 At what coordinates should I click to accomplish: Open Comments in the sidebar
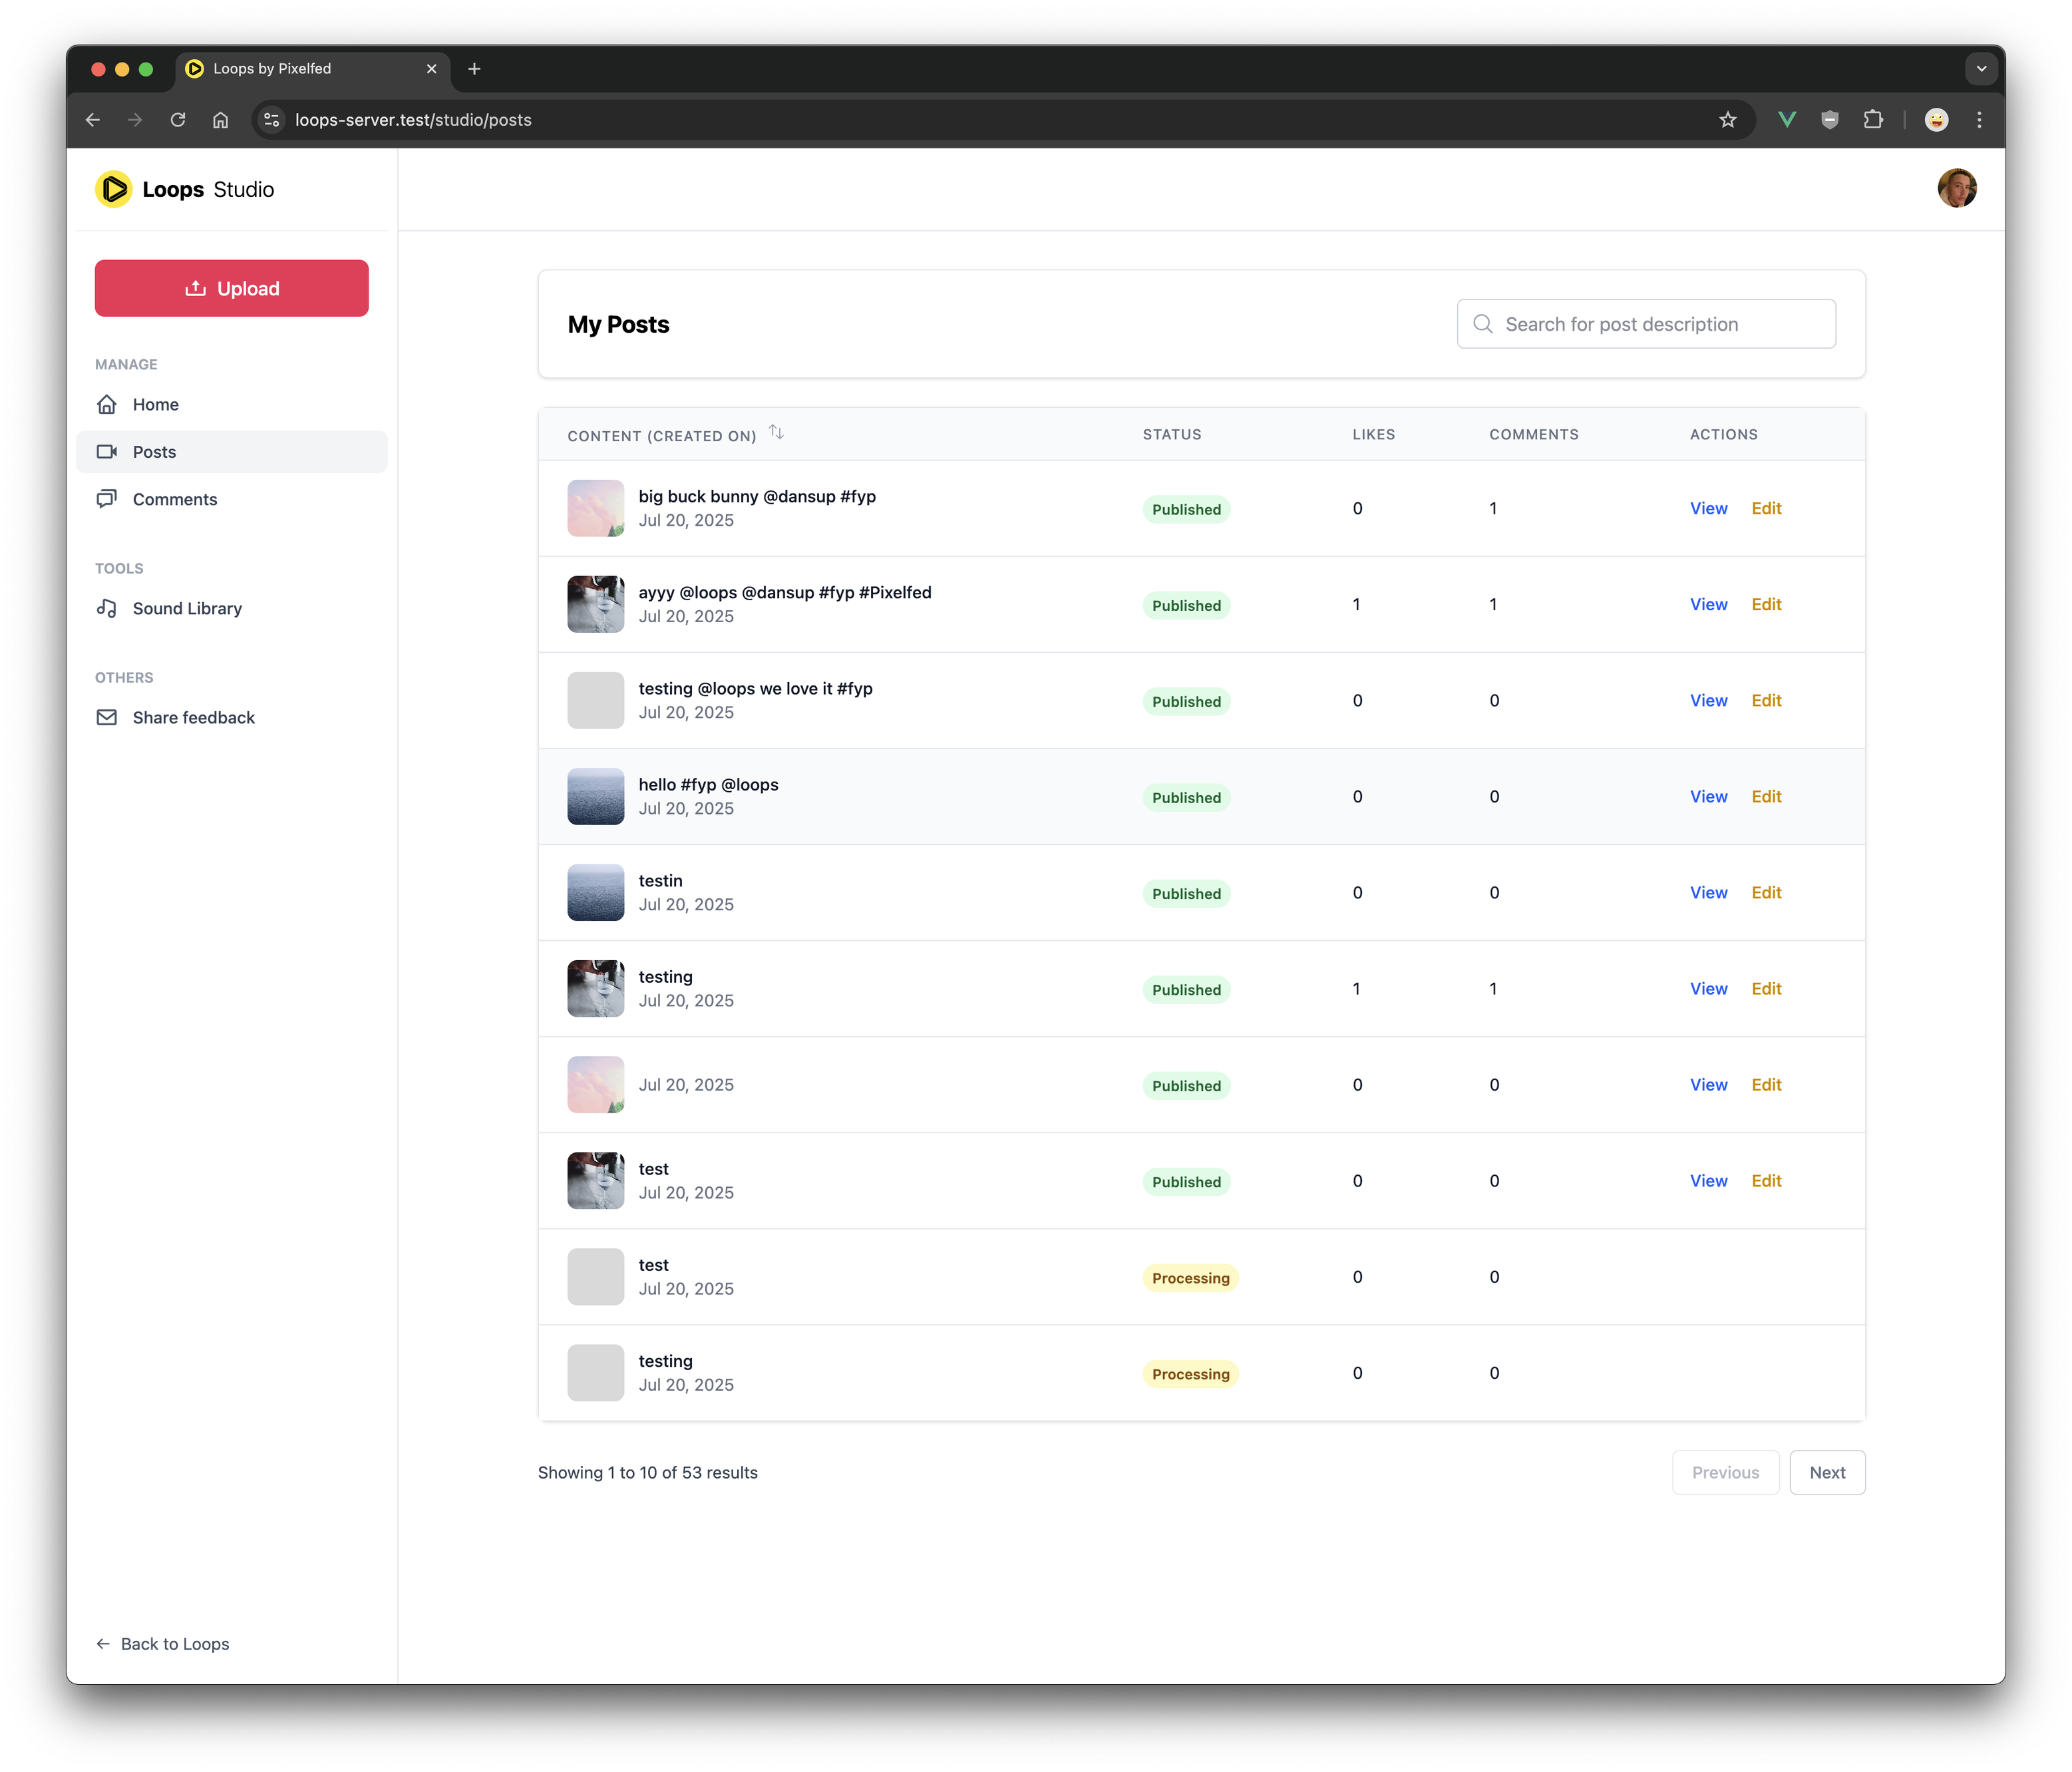174,499
